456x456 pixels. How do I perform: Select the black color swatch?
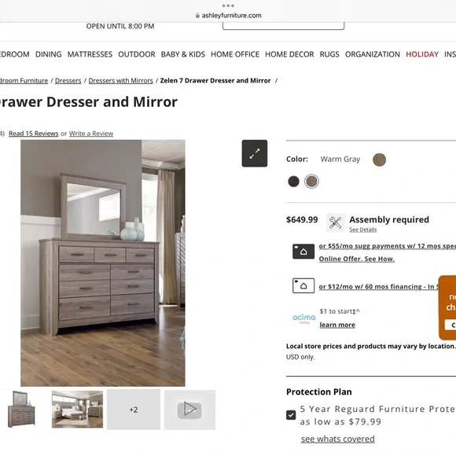[293, 181]
